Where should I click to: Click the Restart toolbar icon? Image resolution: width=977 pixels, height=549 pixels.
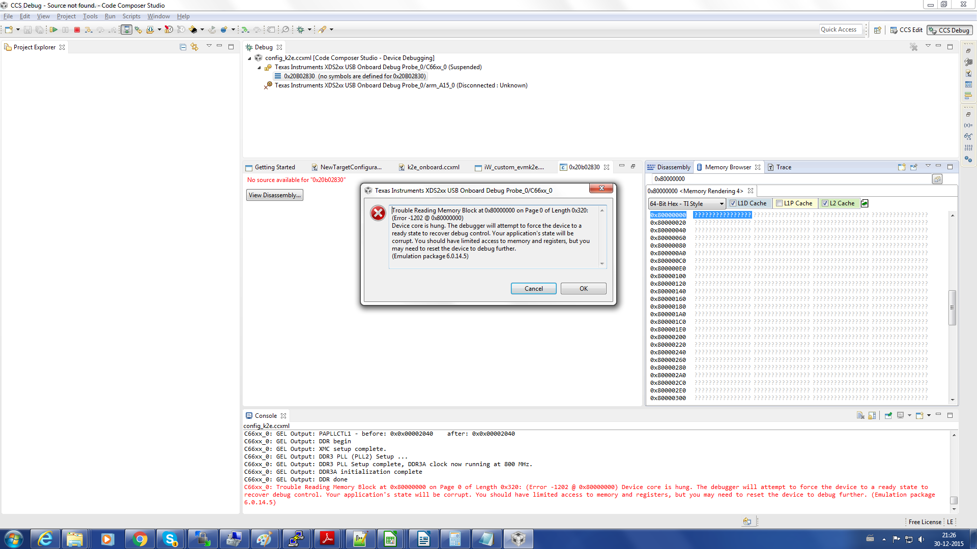point(212,29)
